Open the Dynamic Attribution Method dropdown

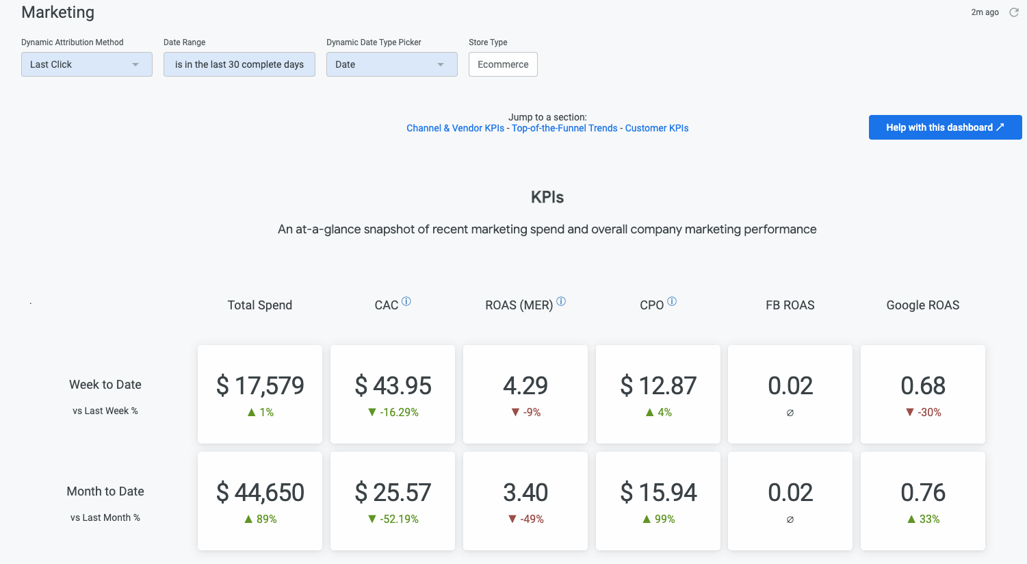click(86, 64)
